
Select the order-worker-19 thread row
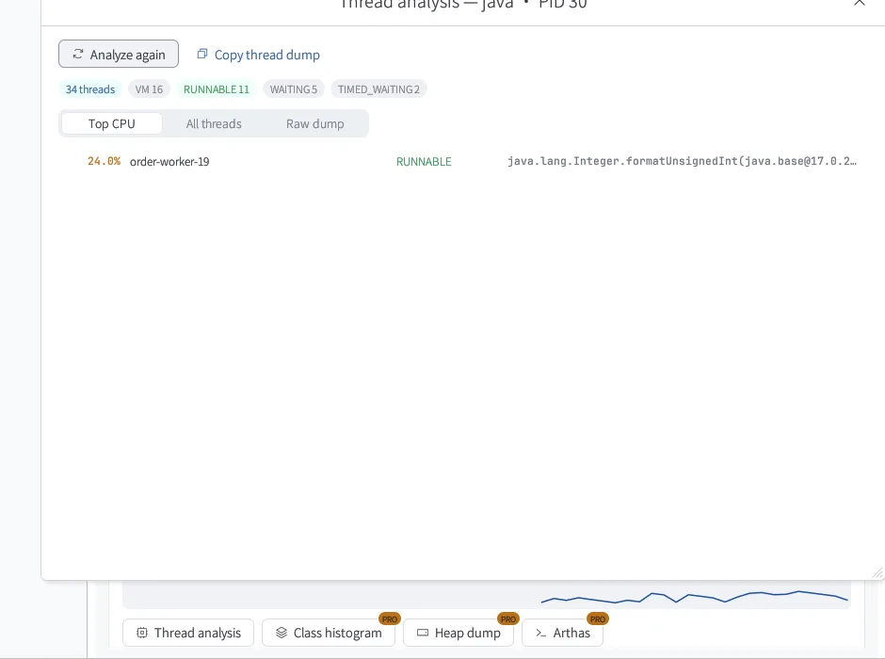coord(463,161)
